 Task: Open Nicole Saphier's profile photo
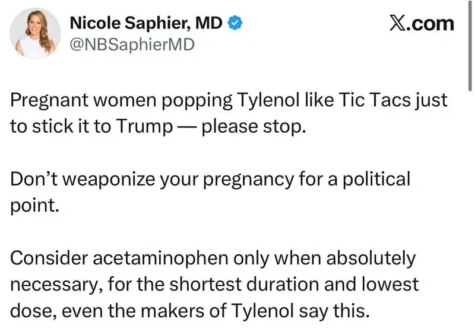click(x=35, y=33)
